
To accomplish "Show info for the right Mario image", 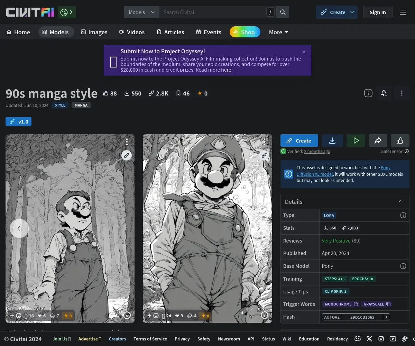I will (265, 315).
